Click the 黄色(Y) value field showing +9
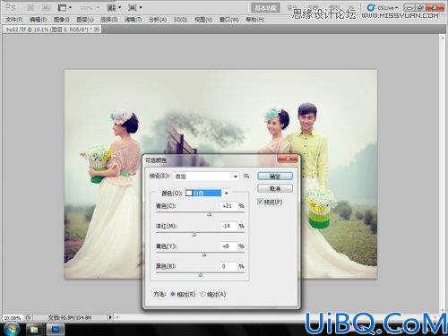 click(228, 246)
